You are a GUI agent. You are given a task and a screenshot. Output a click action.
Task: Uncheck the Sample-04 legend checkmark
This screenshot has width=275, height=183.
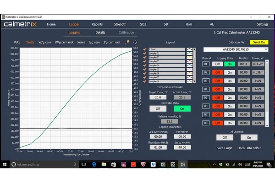(x=145, y=65)
